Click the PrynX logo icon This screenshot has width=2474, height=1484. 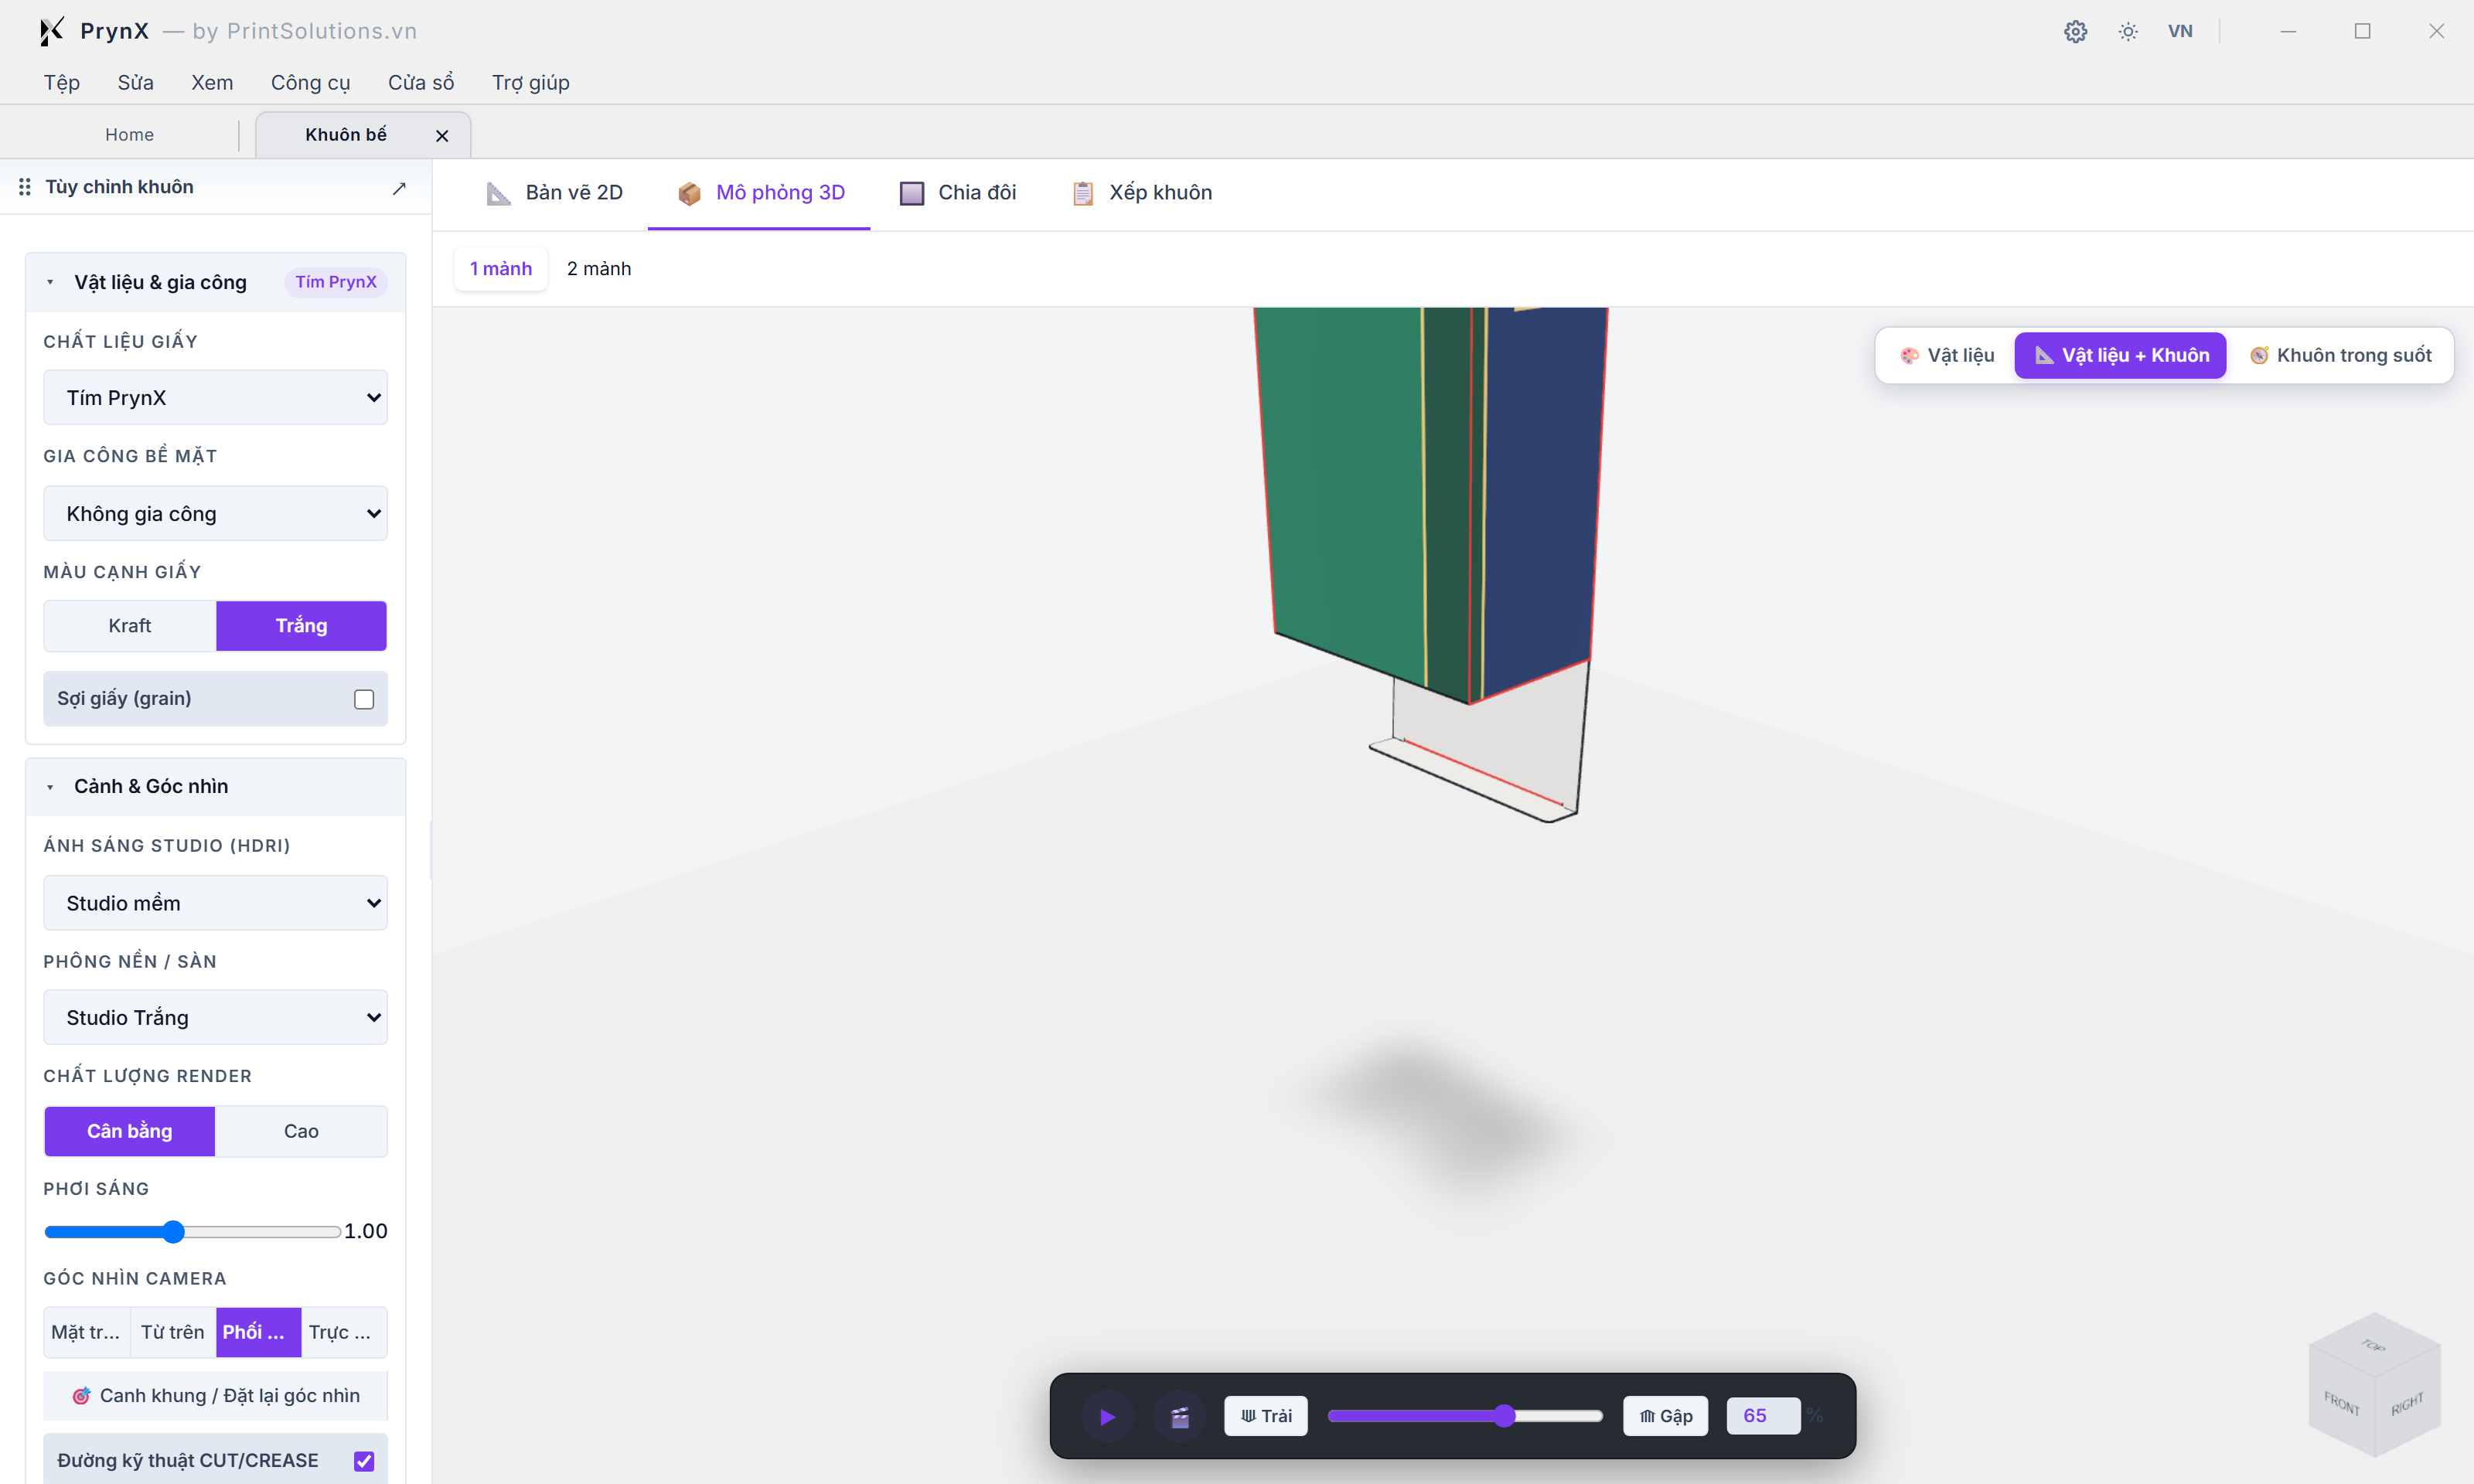(51, 31)
